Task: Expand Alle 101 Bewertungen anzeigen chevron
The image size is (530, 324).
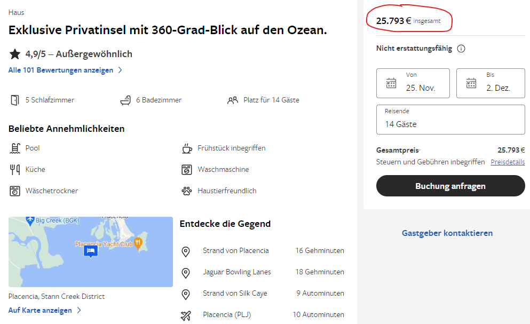Action: click(120, 70)
